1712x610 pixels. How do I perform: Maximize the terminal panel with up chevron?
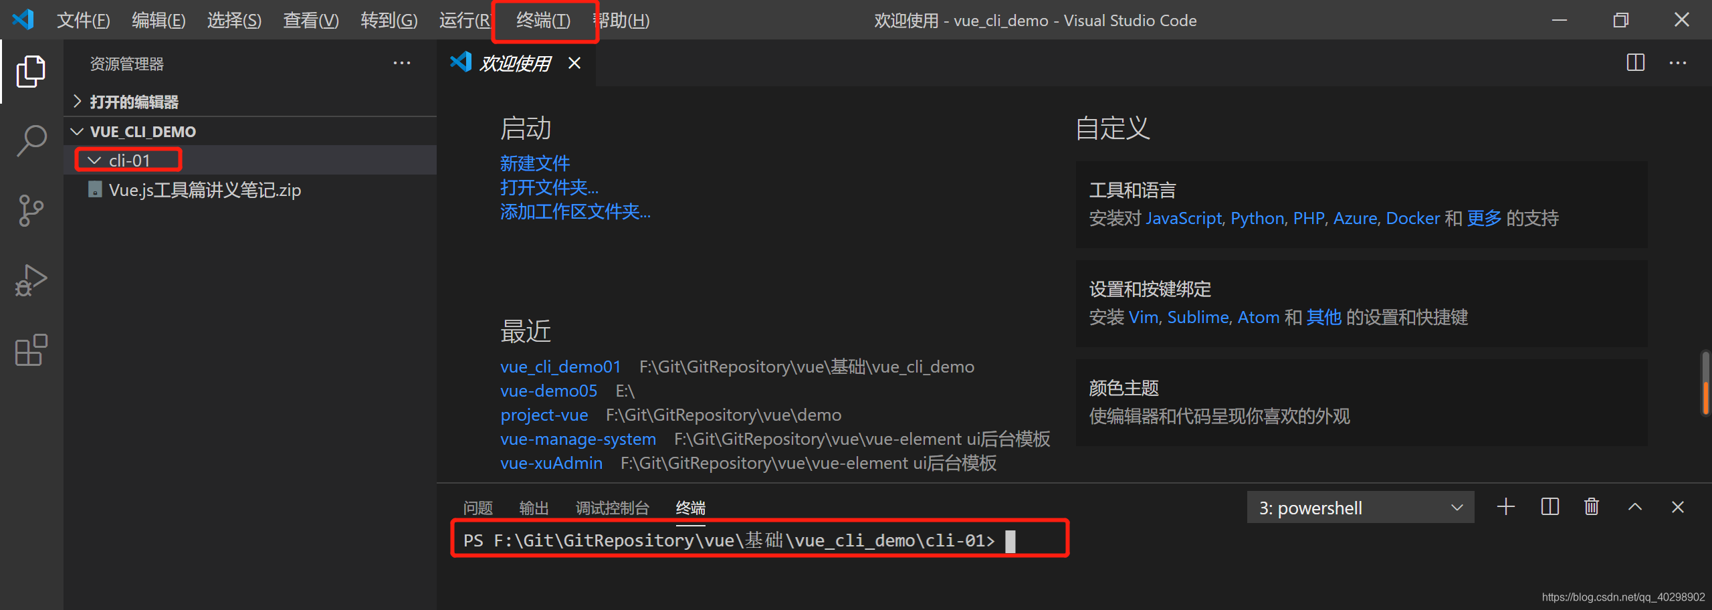(1635, 507)
